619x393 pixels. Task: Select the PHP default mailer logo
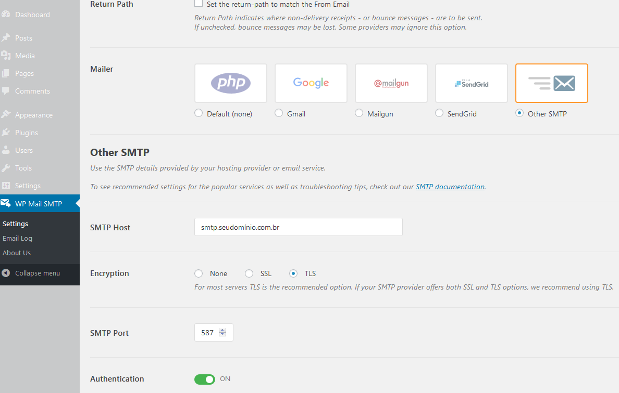pos(230,83)
